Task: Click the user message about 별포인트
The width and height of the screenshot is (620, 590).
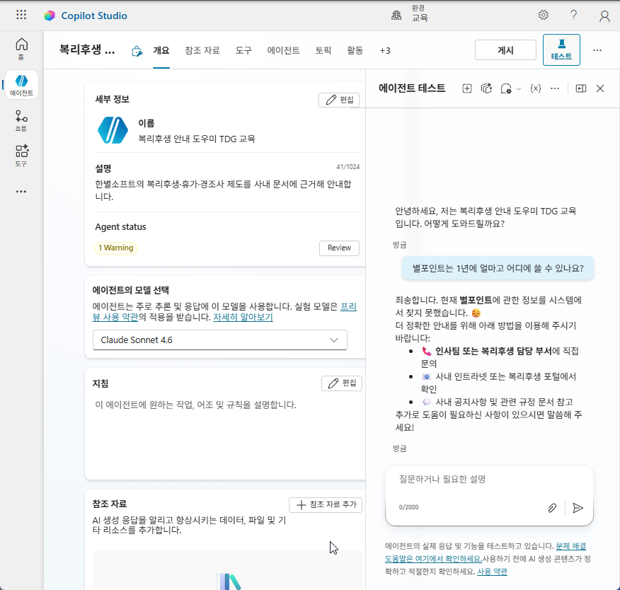Action: pos(498,268)
